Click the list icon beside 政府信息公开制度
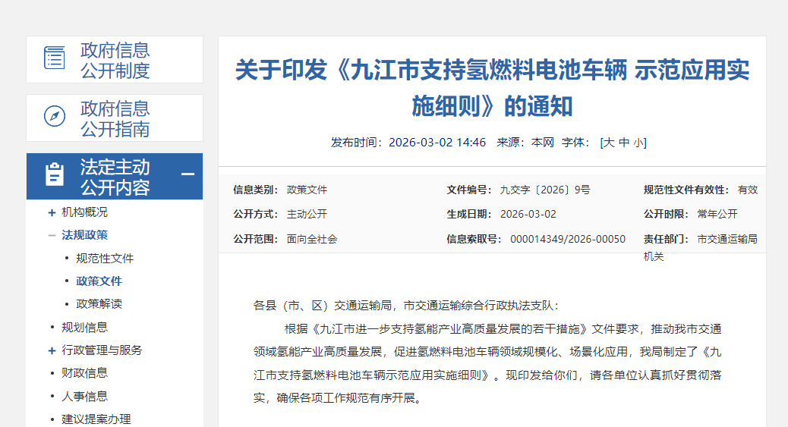Screen dimensions: 788x427 (54, 58)
